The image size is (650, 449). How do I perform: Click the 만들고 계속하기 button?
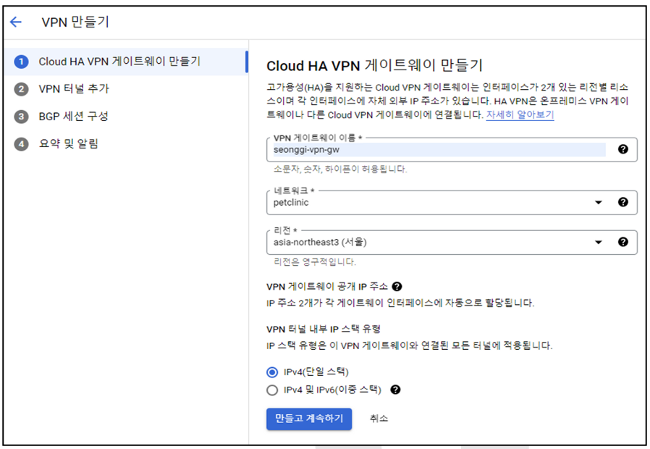click(x=309, y=419)
